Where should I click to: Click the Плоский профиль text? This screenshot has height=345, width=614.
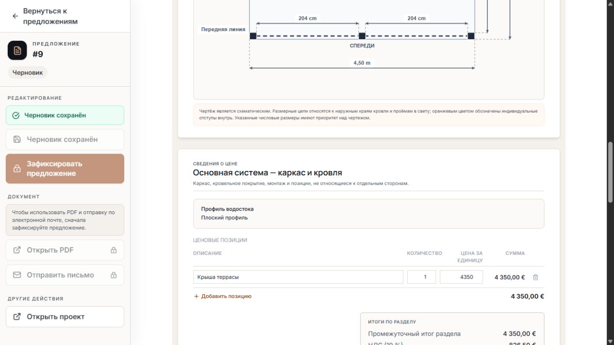pyautogui.click(x=225, y=218)
